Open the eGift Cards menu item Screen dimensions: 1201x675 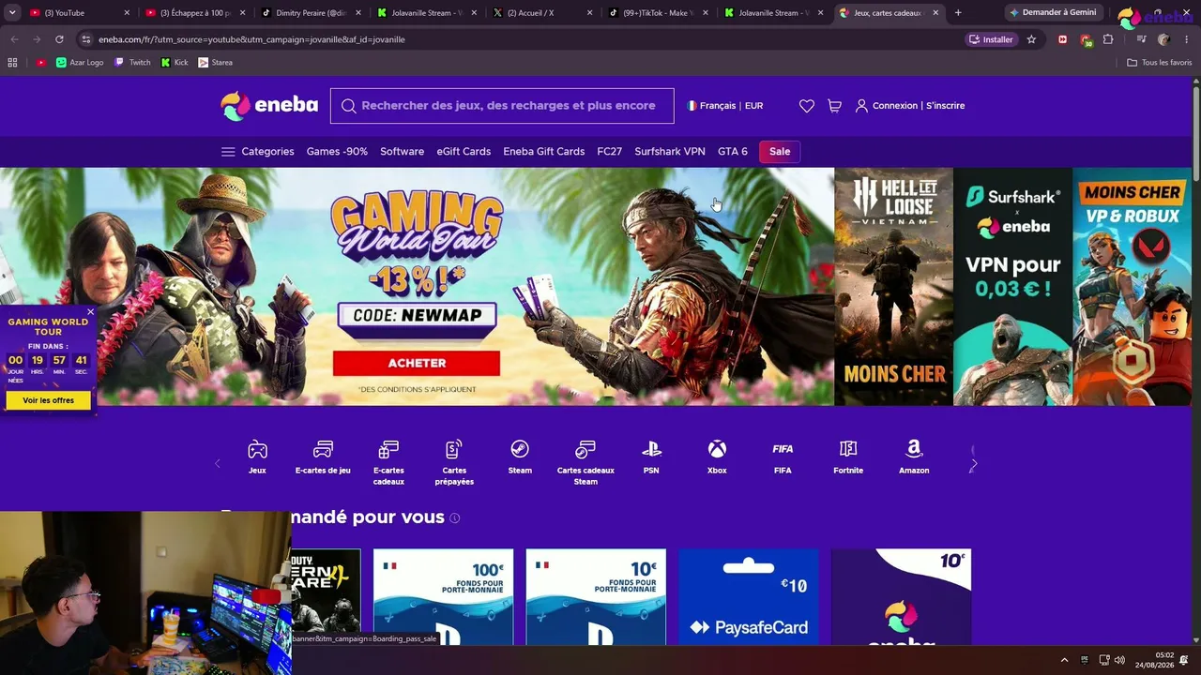coord(464,152)
